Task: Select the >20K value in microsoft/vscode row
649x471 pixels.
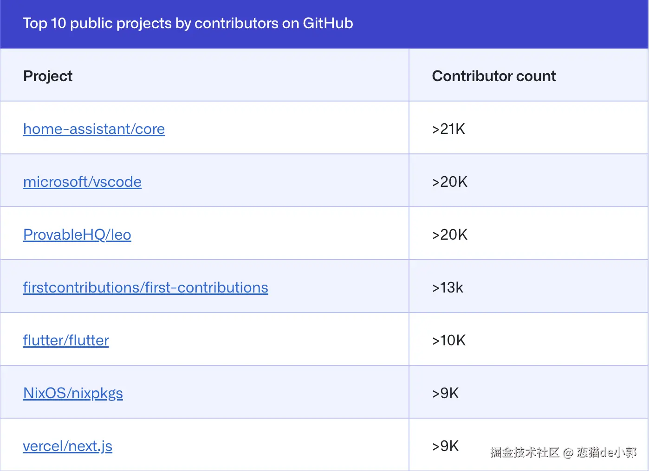Action: (449, 182)
